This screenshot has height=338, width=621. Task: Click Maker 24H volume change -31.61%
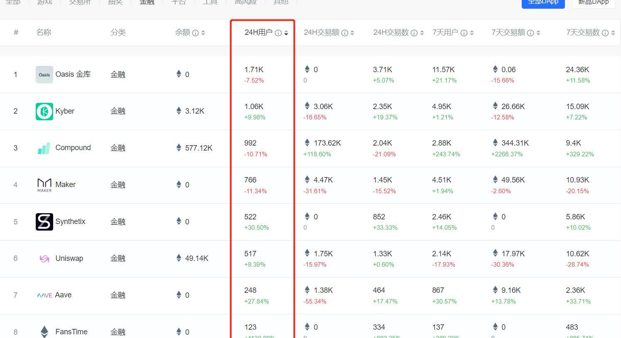click(x=315, y=191)
